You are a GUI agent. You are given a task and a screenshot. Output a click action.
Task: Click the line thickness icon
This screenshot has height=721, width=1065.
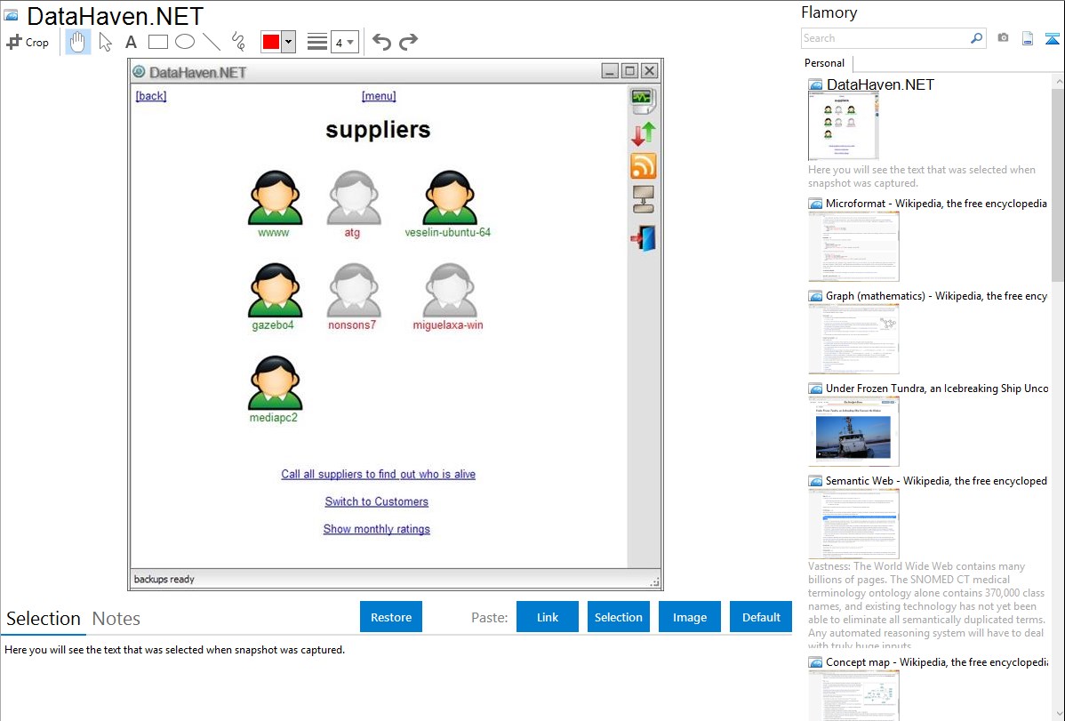click(317, 42)
